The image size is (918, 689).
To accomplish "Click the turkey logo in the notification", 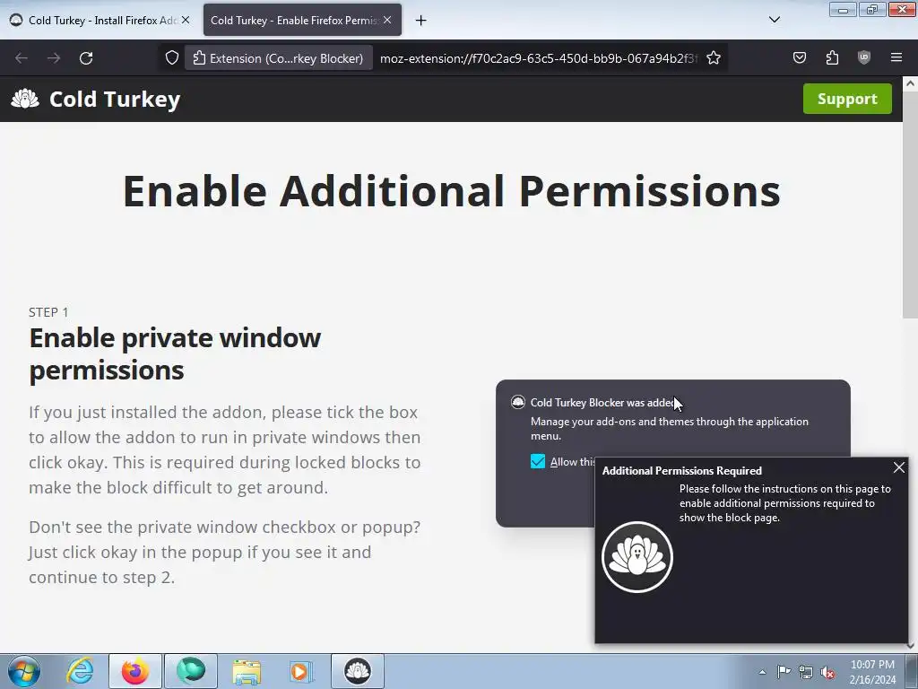I will 637,557.
